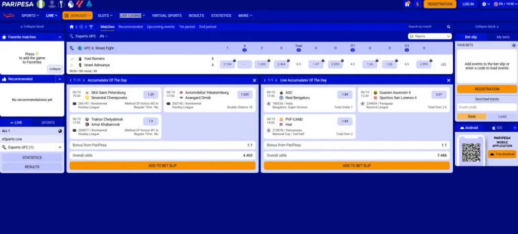Switch to the Android app tab
This screenshot has width=518, height=234.
[469, 128]
